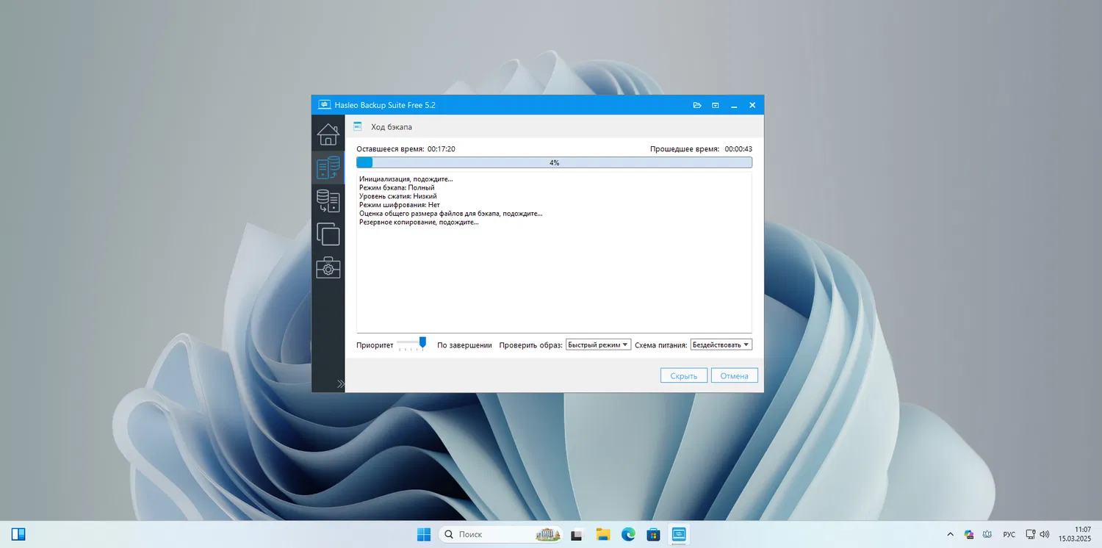Expand the sidebar with double chevron
1102x548 pixels.
[340, 383]
